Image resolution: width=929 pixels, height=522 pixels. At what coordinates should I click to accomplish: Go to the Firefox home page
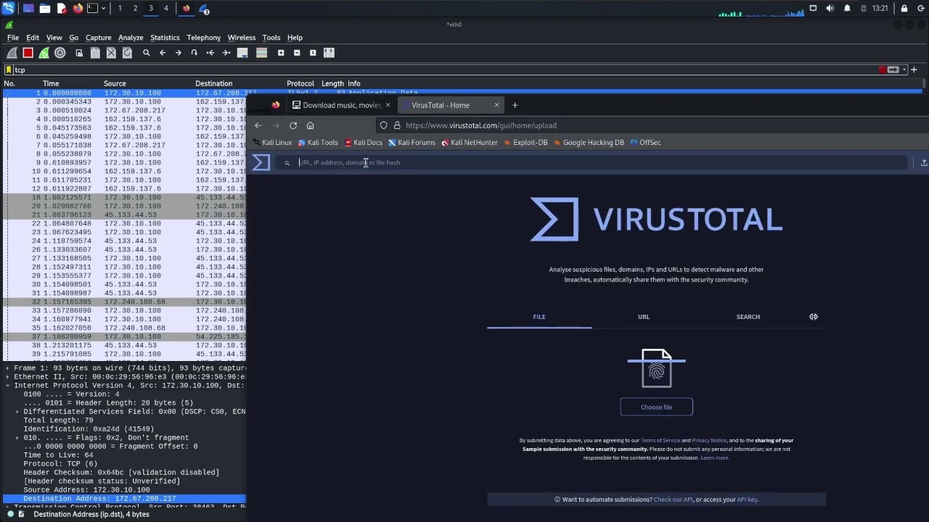pos(310,125)
